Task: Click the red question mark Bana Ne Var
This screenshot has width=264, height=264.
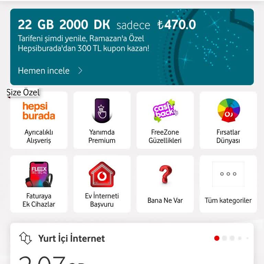Action: click(x=165, y=174)
